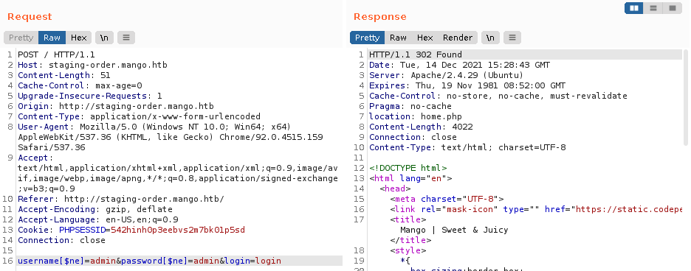Click the PHPSESSID cookie value

178,230
